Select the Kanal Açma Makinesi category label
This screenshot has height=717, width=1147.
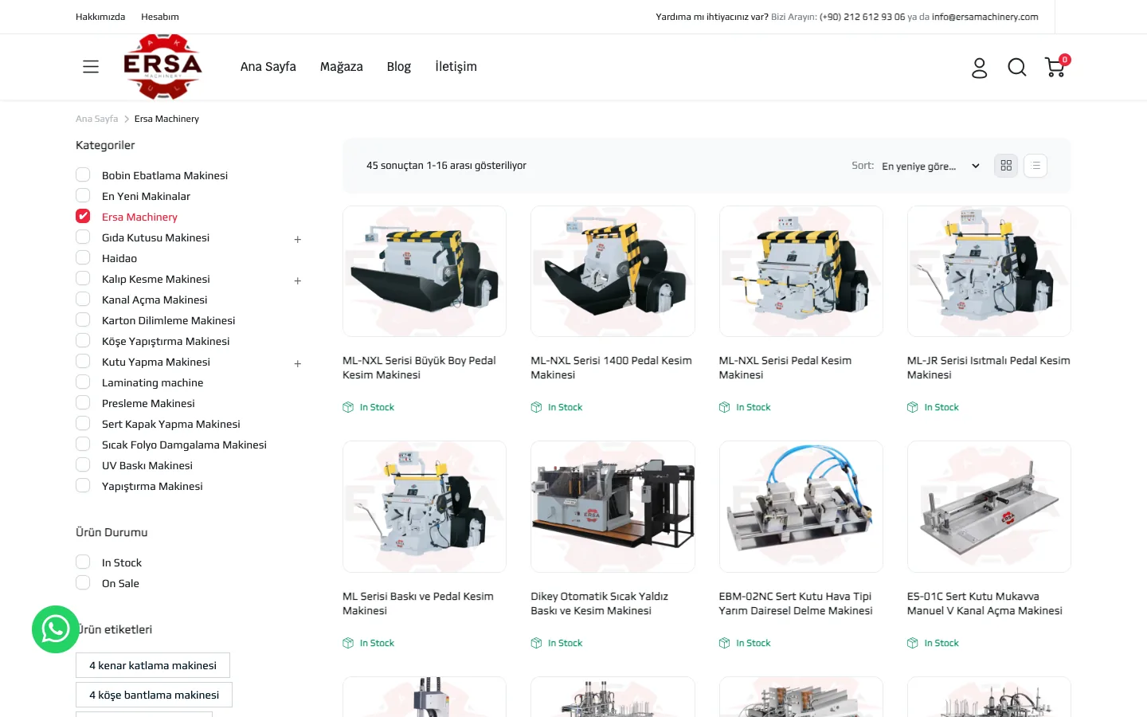point(155,300)
